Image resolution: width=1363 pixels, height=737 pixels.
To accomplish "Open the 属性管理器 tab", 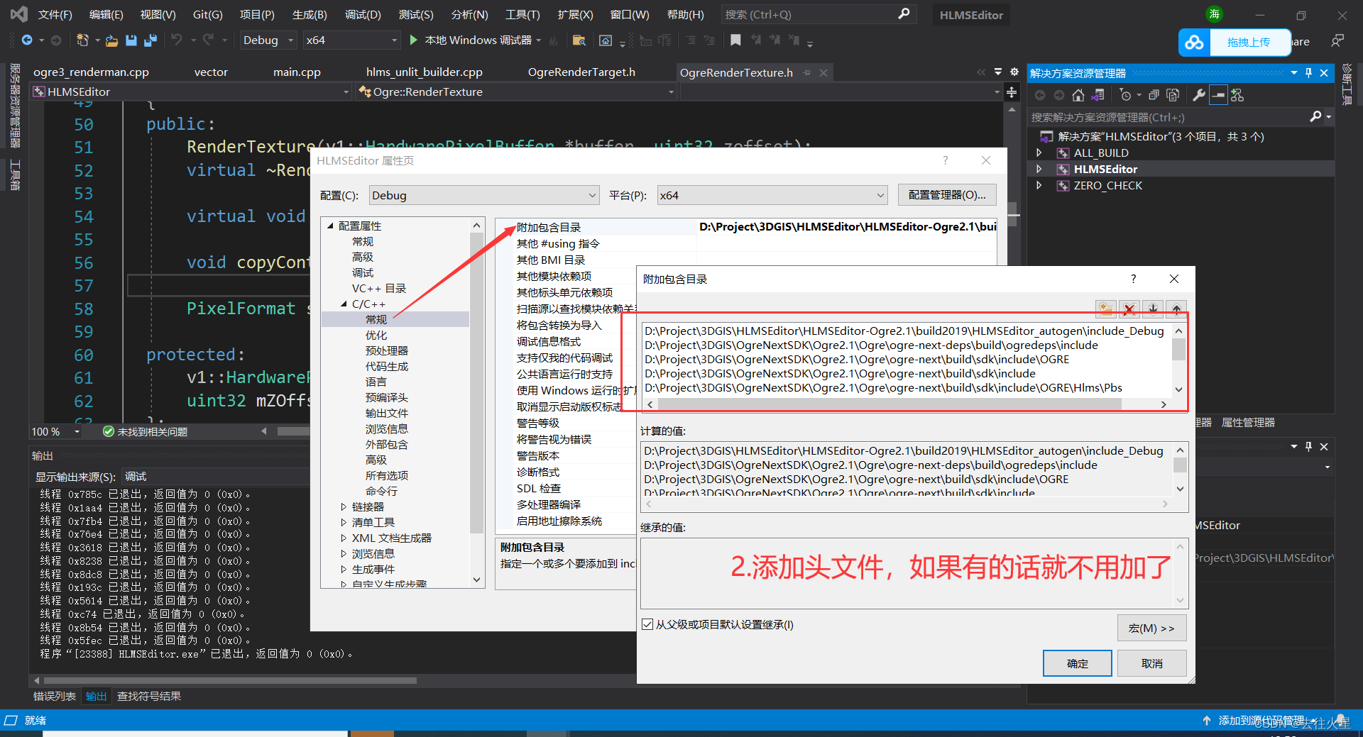I will (x=1248, y=422).
